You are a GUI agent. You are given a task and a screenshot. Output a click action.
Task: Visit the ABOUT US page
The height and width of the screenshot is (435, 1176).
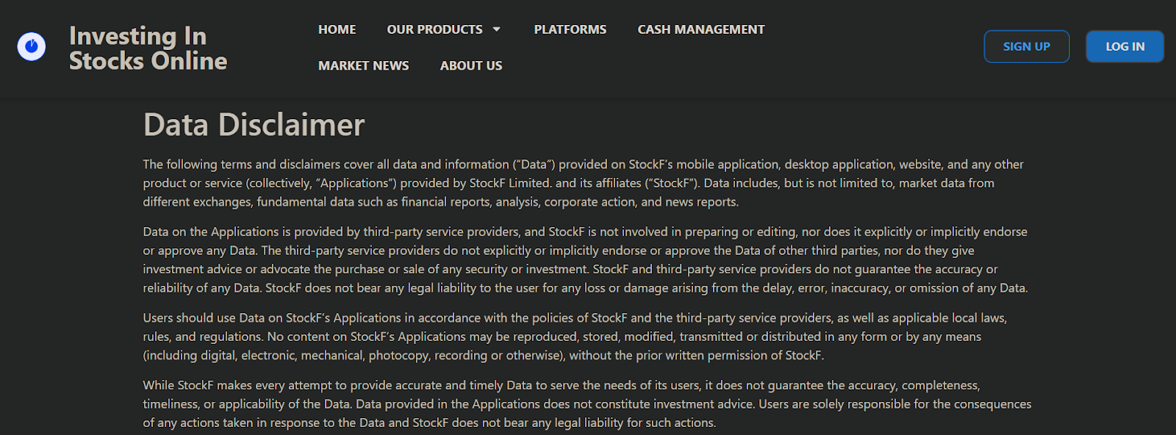coord(471,65)
